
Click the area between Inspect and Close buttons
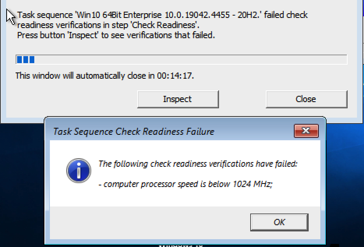tap(242, 99)
